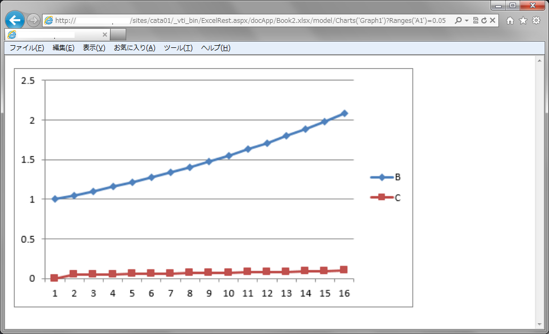This screenshot has height=334, width=549.
Task: Open the お気に入り(A) menu
Action: [x=134, y=48]
